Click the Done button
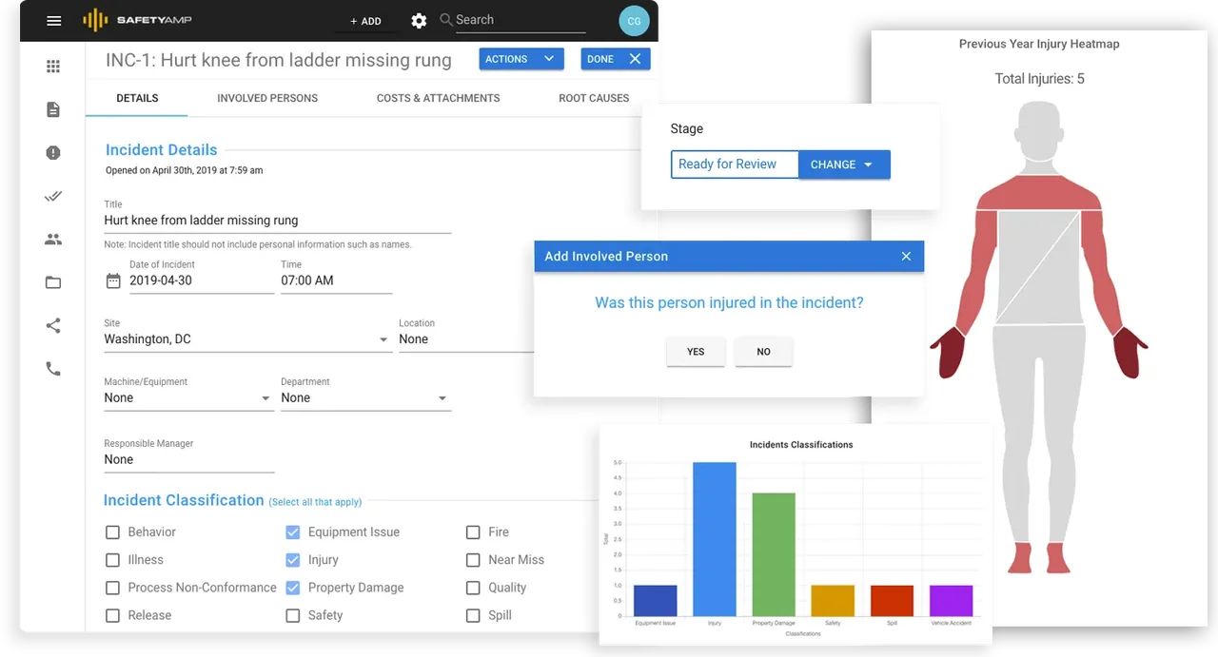This screenshot has width=1218, height=657. coord(616,59)
